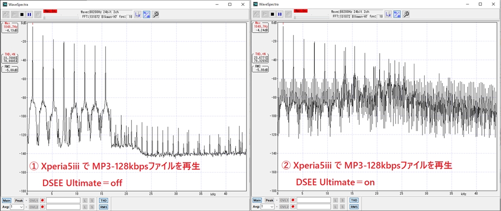The height and width of the screenshot is (211, 501).
Task: Toggle OVL1 overlay in left window
Action: (34, 200)
